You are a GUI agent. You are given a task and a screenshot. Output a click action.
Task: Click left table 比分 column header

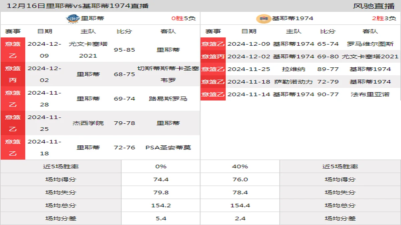[x=124, y=31]
